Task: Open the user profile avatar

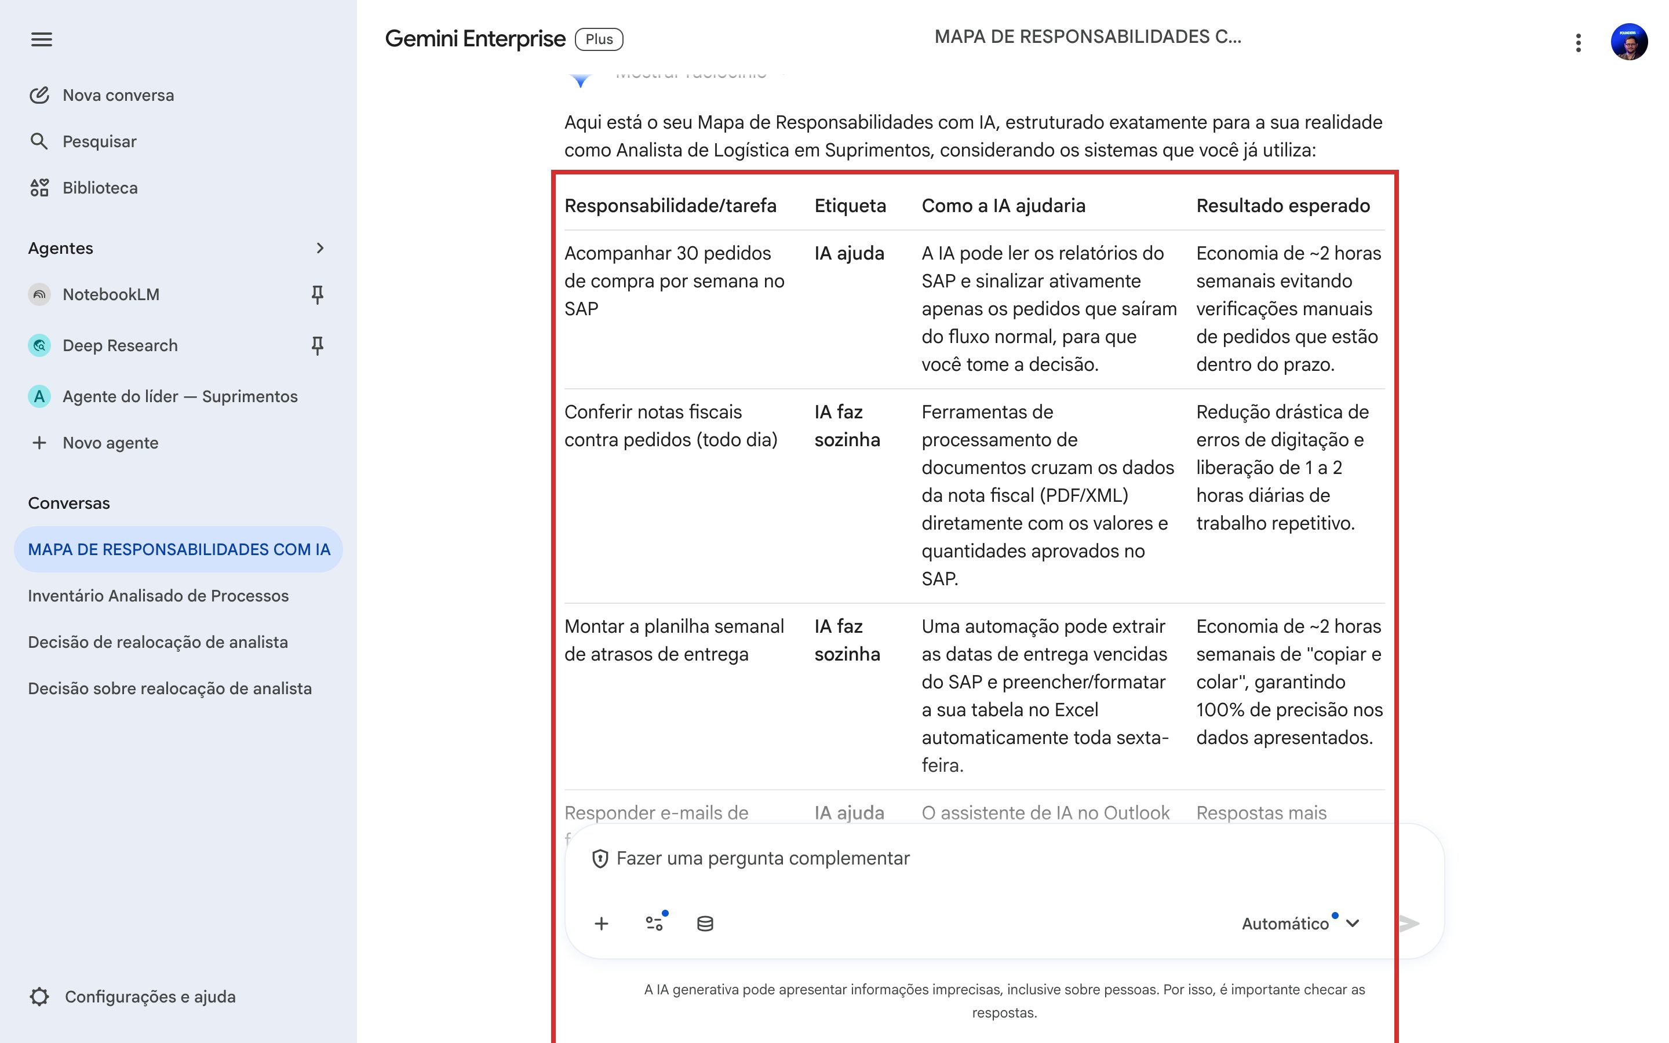Action: (x=1629, y=42)
